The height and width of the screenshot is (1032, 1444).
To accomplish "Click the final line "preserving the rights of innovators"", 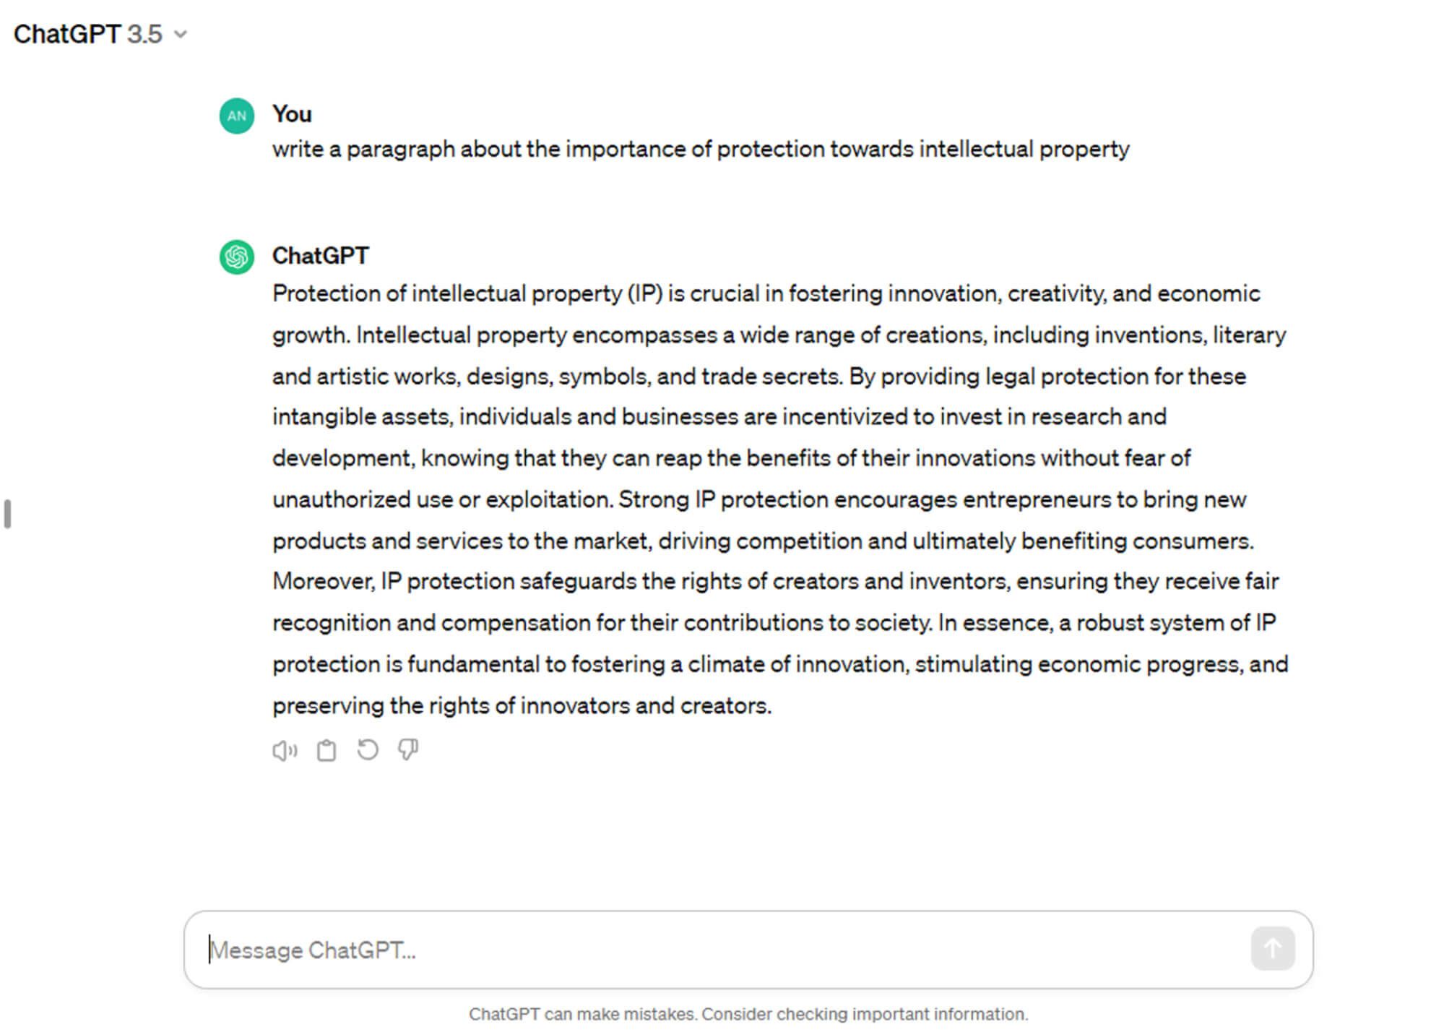I will tap(522, 706).
